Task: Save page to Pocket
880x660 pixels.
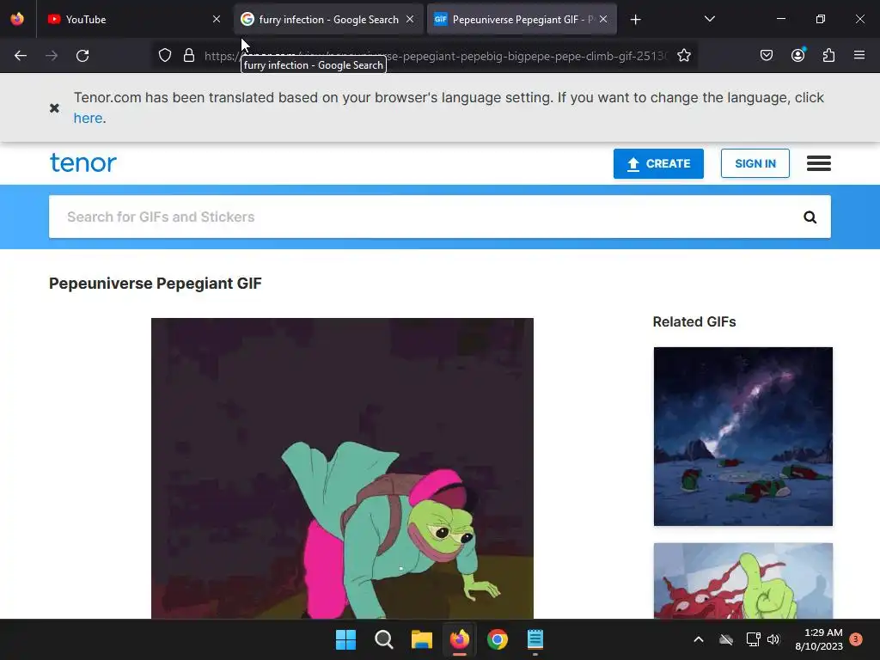Action: [767, 56]
